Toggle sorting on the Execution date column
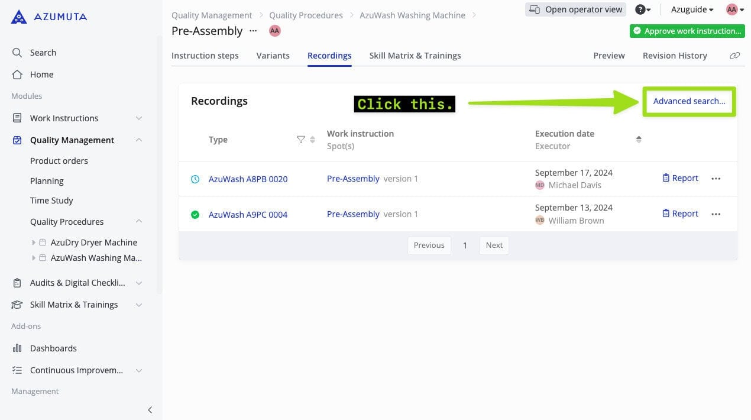Viewport: 751px width, 420px height. click(x=639, y=139)
